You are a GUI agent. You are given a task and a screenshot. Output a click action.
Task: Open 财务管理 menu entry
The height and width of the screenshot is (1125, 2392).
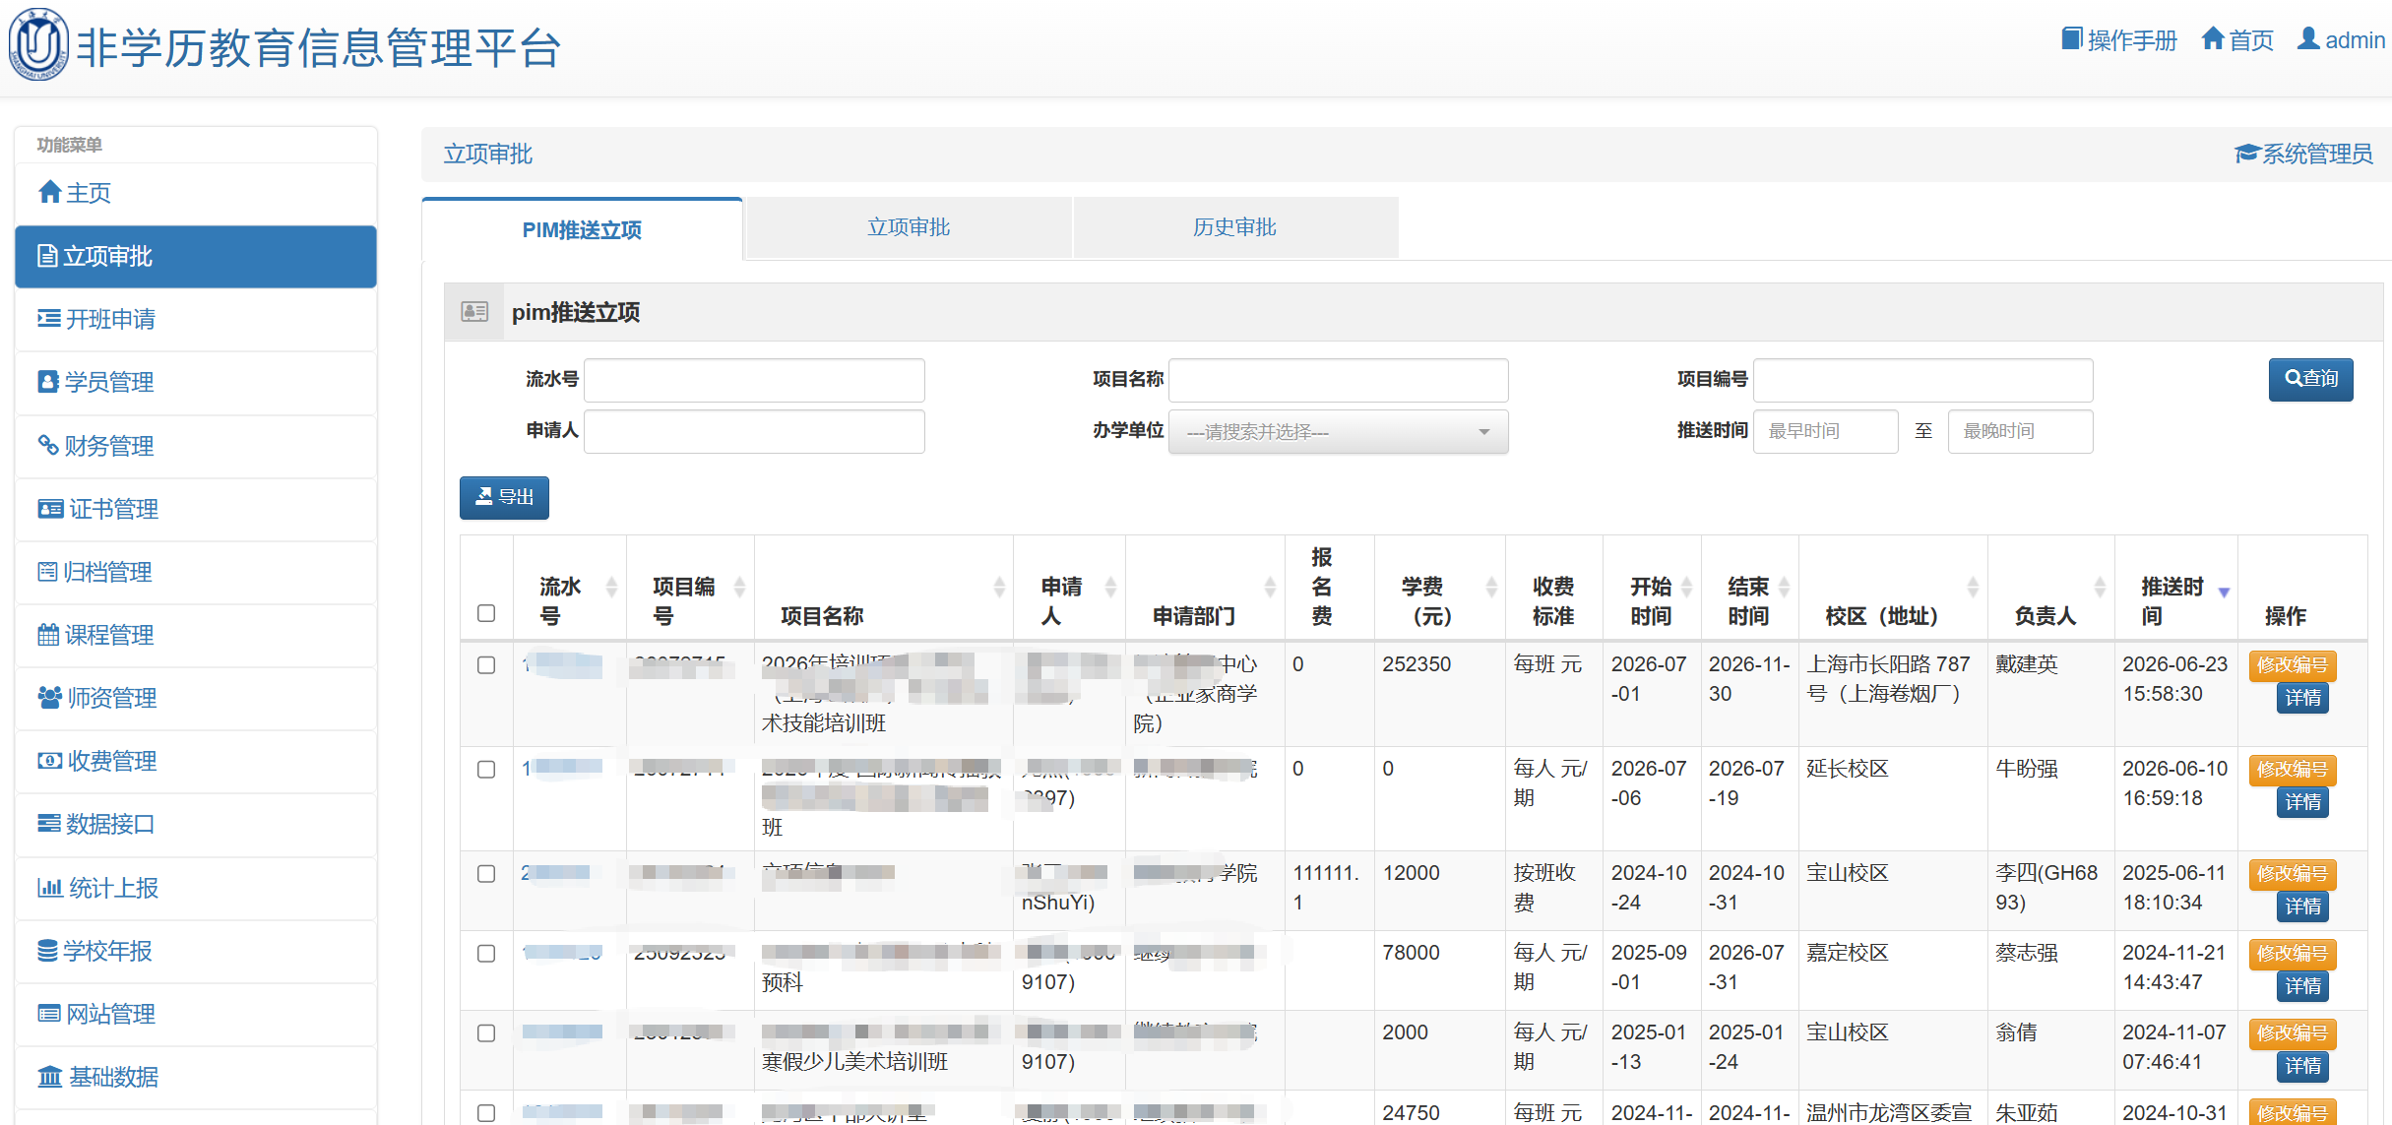[196, 446]
